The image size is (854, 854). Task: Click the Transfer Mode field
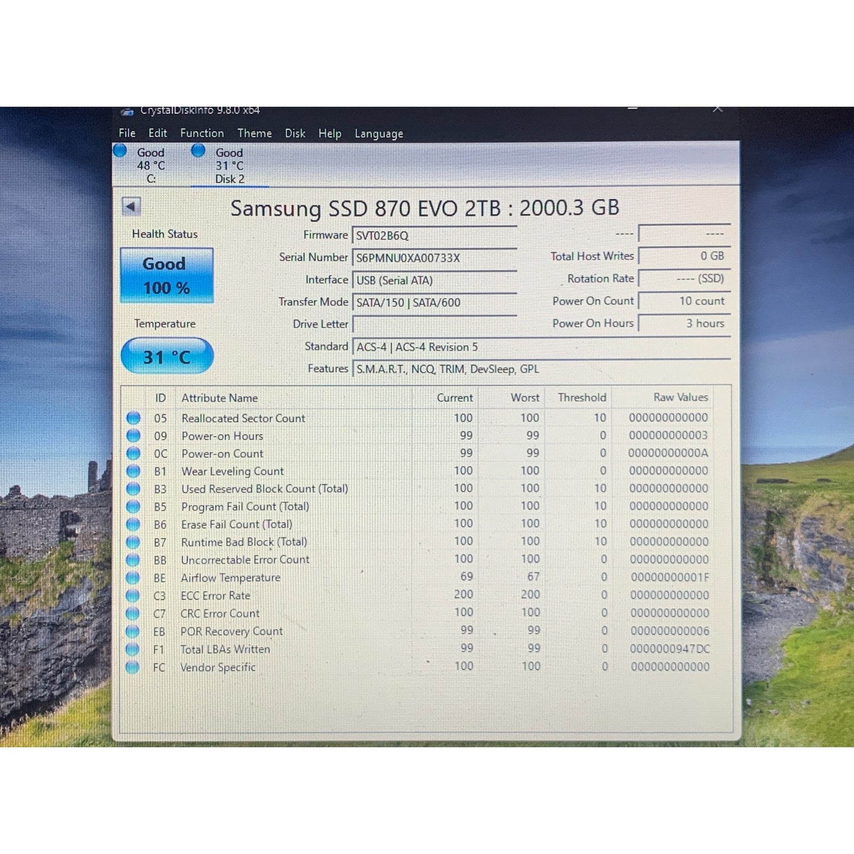pos(434,303)
